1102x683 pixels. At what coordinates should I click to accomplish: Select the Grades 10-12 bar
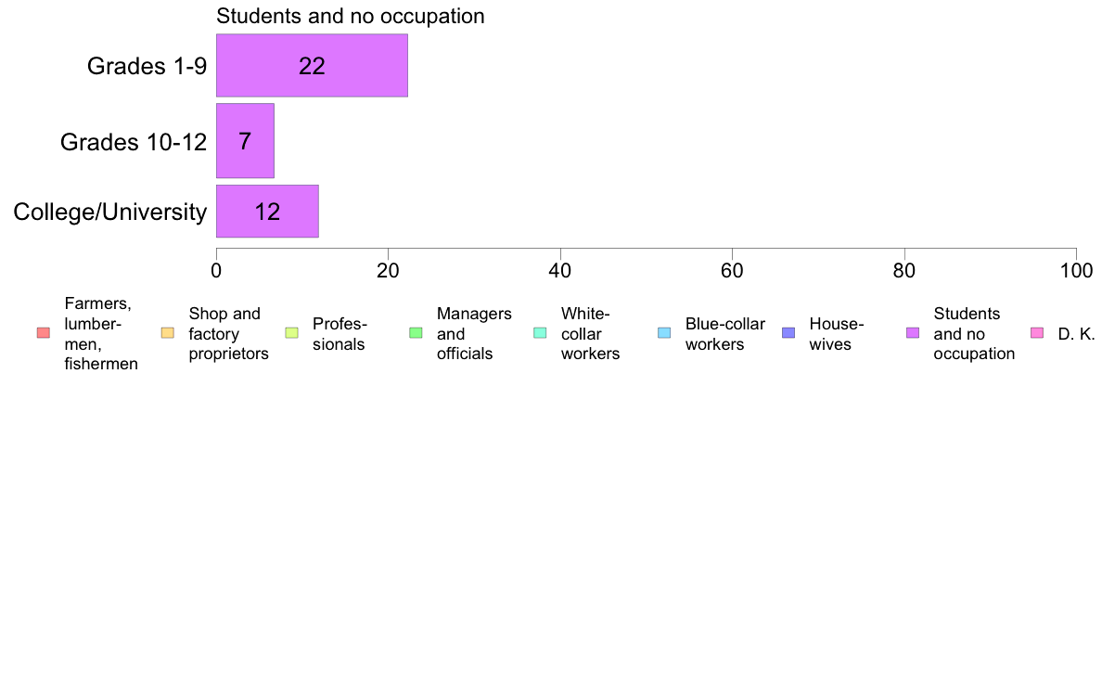click(245, 141)
